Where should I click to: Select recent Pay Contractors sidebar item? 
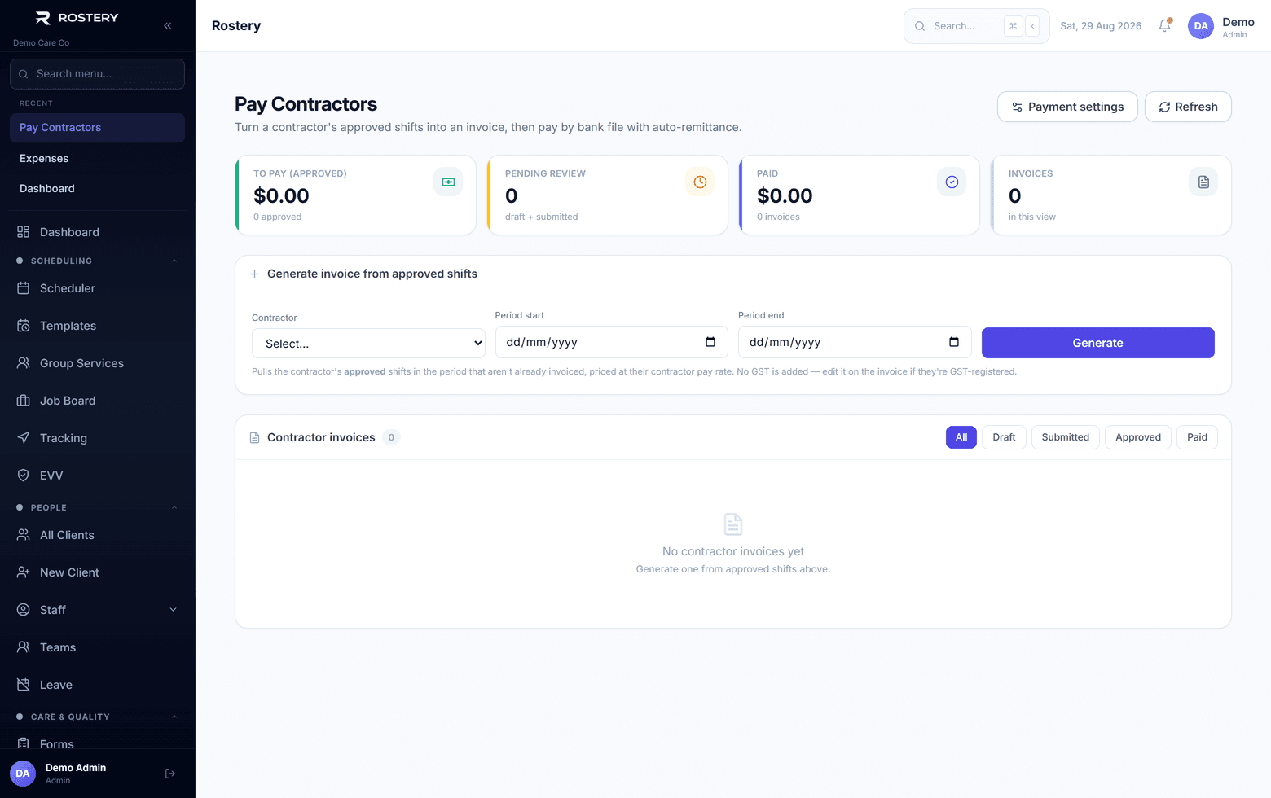pos(98,128)
